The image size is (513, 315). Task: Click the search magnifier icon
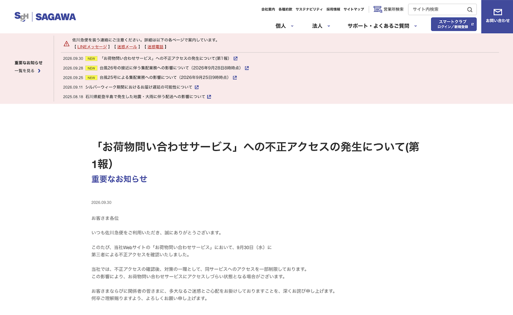point(470,9)
